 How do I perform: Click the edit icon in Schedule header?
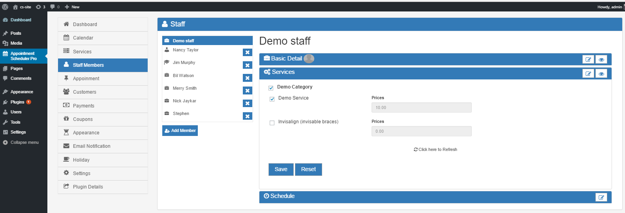coord(601,198)
